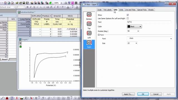
Task: Click the Cyclic Volt comments cell
Action: coord(57,24)
